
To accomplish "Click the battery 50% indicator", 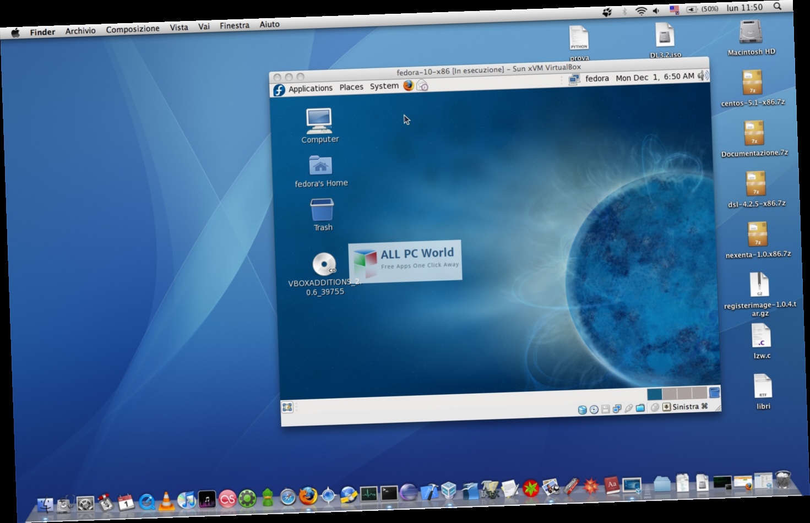I will pyautogui.click(x=702, y=9).
